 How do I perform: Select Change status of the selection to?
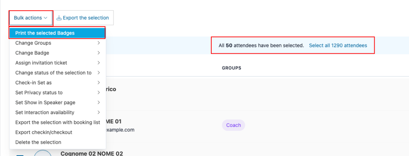58,72
